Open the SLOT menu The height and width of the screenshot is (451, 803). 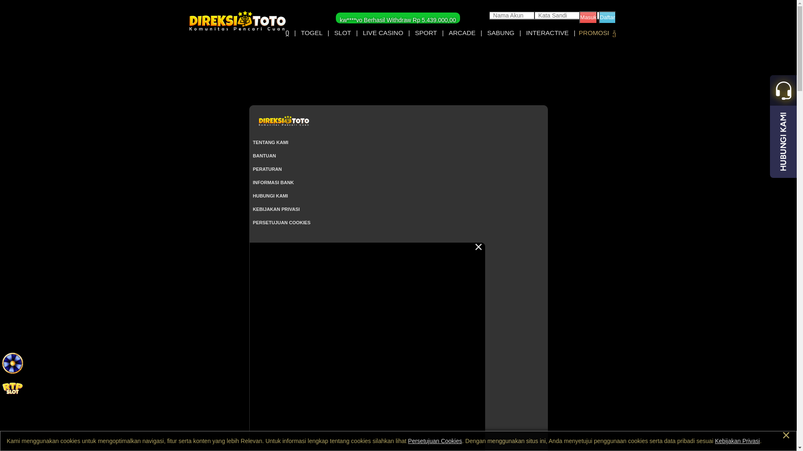coord(343,33)
